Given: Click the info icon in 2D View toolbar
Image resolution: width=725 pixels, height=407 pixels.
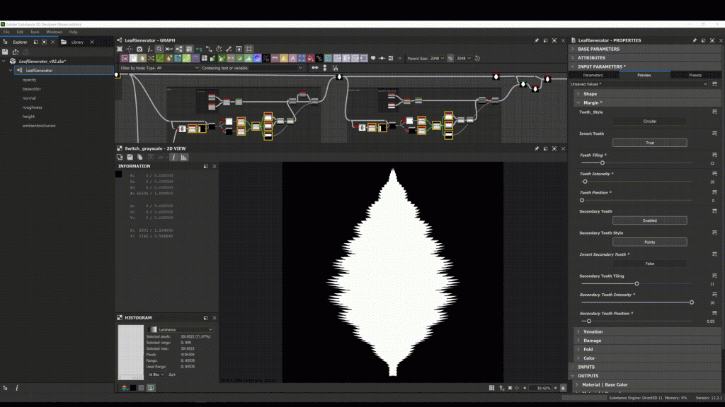Looking at the screenshot, I should coord(172,157).
